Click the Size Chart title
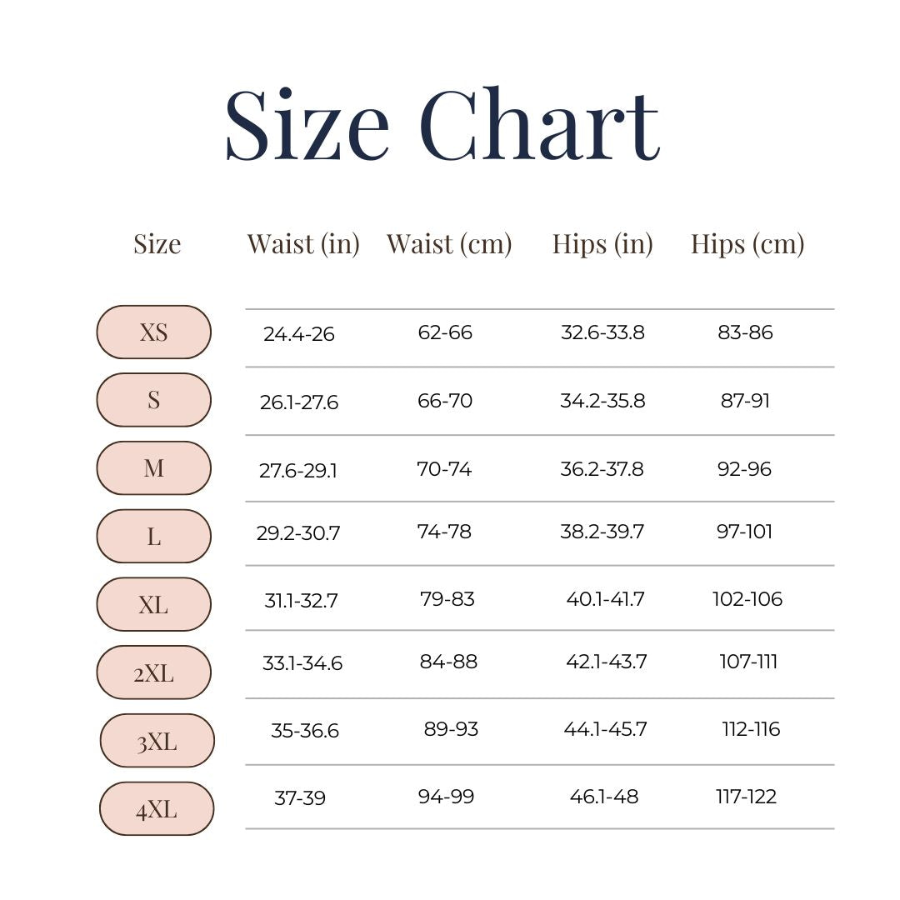Screen dimensions: 900x900 [x=442, y=125]
